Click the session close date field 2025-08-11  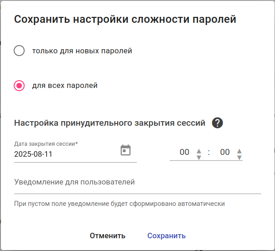[x=64, y=154]
